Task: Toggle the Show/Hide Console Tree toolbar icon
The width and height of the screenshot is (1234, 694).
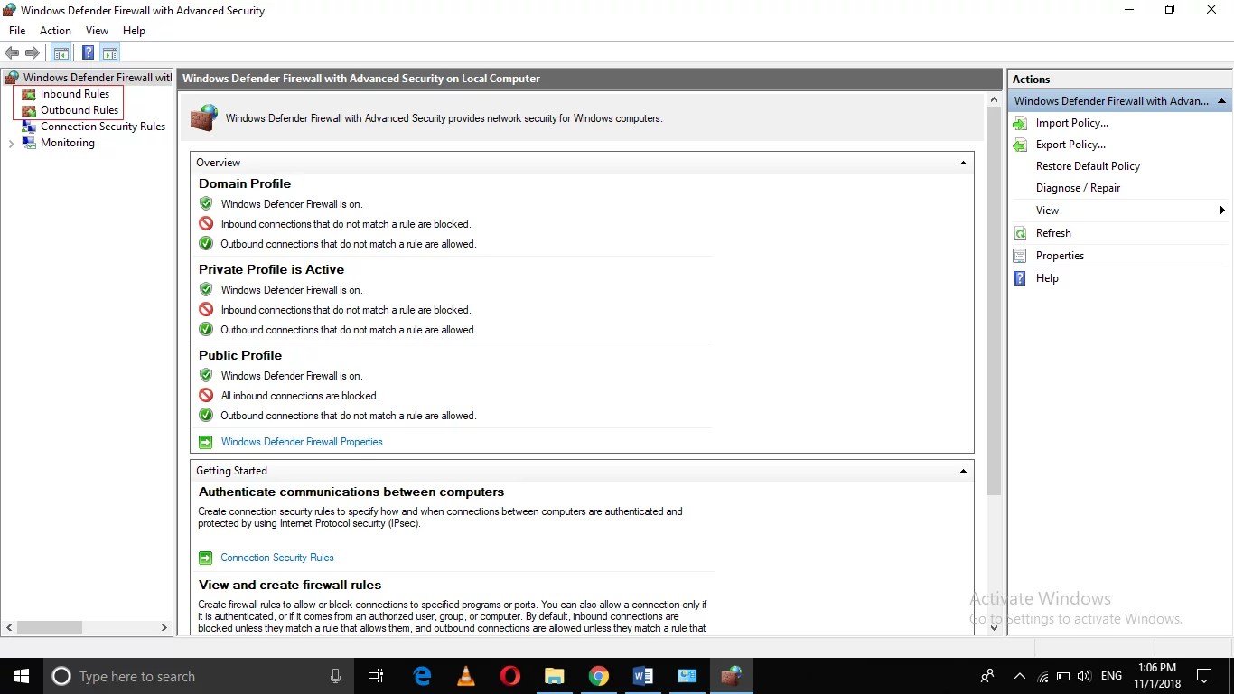Action: pos(61,53)
